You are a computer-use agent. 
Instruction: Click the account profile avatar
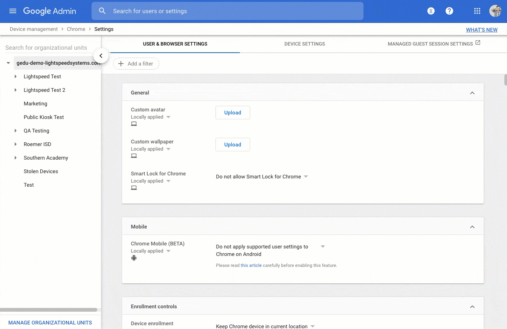[495, 11]
